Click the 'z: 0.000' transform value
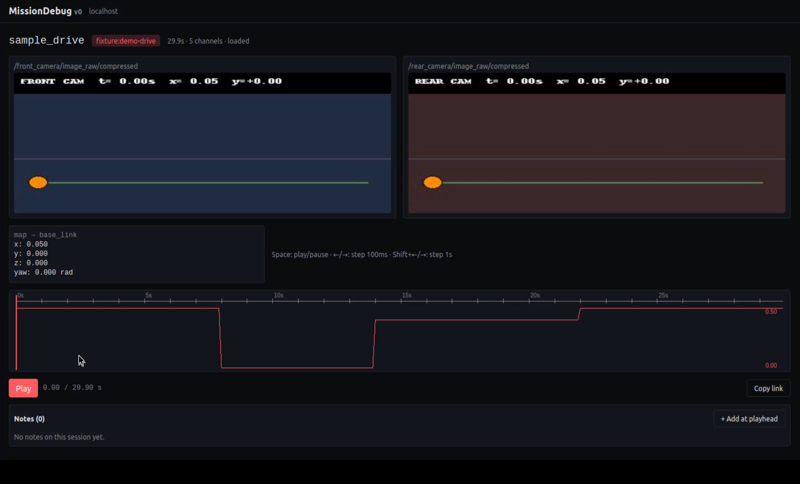 31,263
